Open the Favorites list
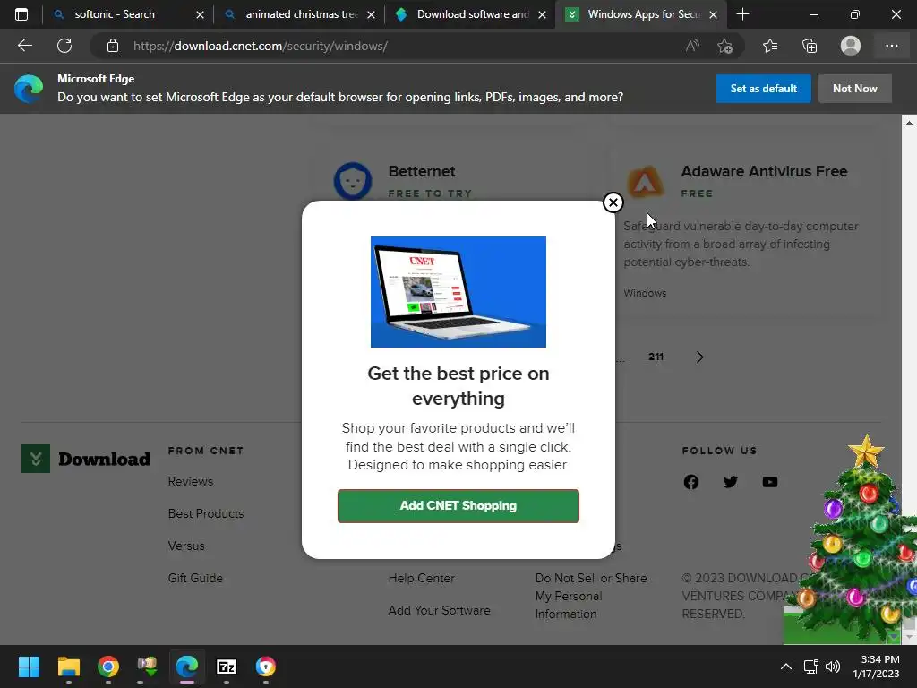The width and height of the screenshot is (917, 688). click(770, 46)
